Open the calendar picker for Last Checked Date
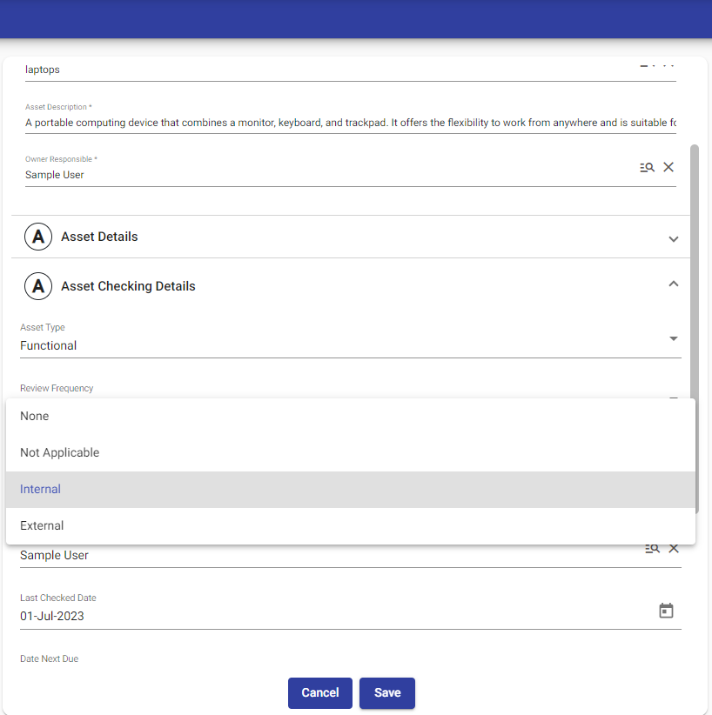This screenshot has width=712, height=715. coord(666,611)
